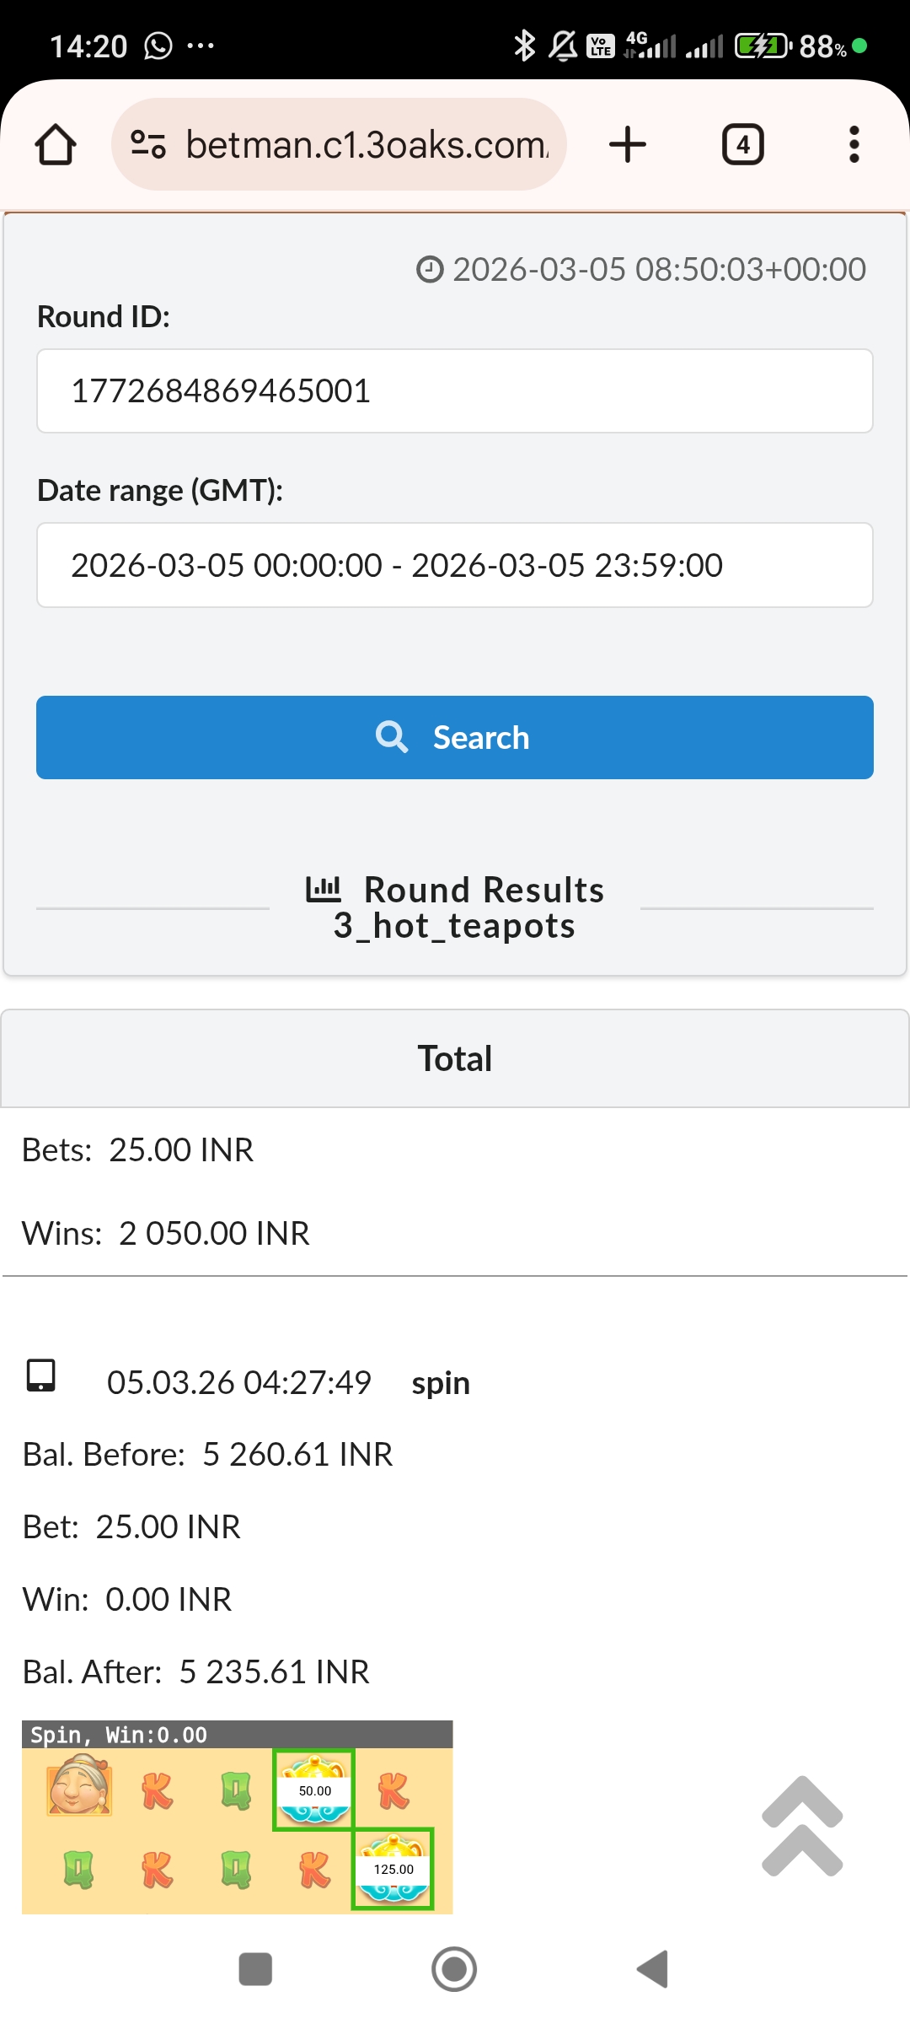Tap the clock timestamp at top
910x2024 pixels.
tap(642, 270)
